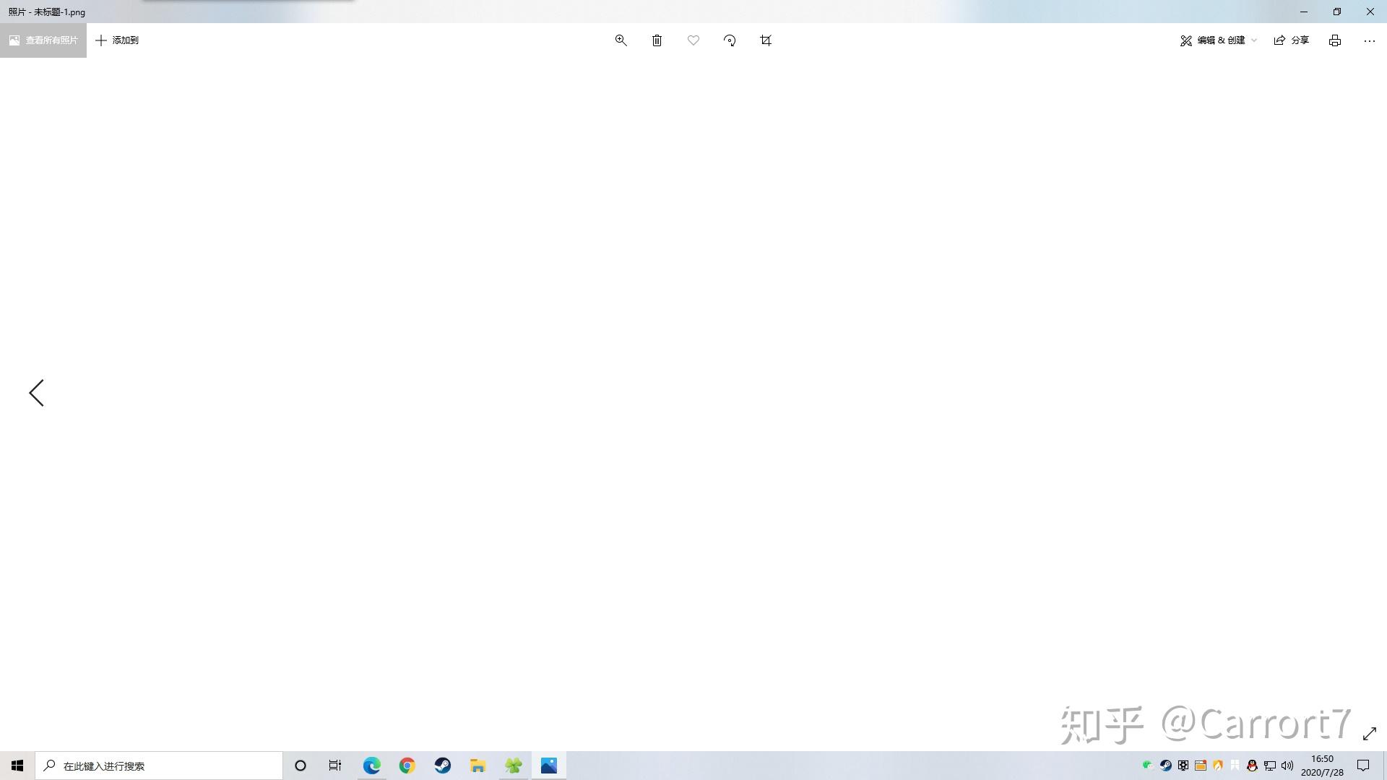Viewport: 1387px width, 780px height.
Task: Open the crop tool
Action: click(766, 40)
